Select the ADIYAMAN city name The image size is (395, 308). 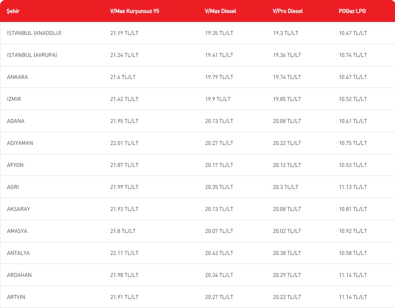[20, 143]
